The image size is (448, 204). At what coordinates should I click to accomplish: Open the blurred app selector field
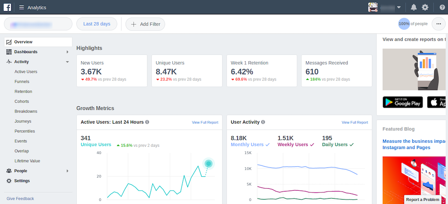38,24
